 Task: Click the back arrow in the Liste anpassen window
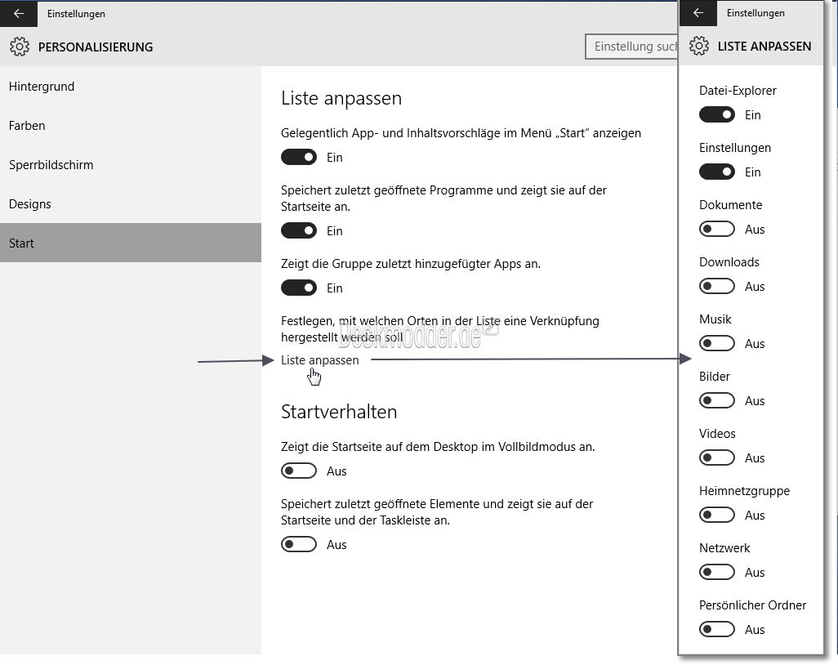click(x=698, y=13)
